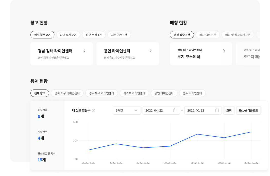Viewport: 270px width, 176px height.
Task: Select the 심사 접수 2건 filter tab
Action: pyautogui.click(x=42, y=35)
